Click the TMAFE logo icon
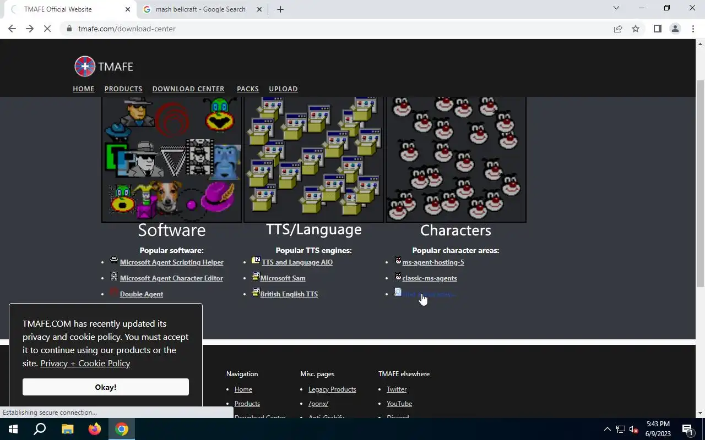This screenshot has height=440, width=705. 85,67
